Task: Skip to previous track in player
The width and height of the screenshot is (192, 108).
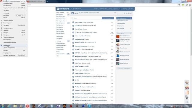Action: 75,13
